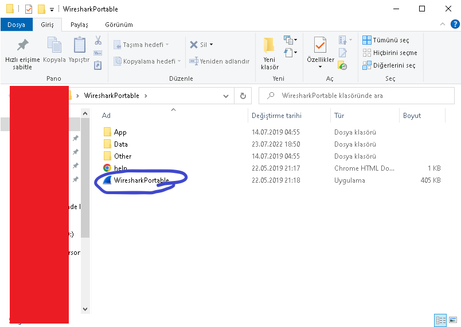Click the Uygulama type cell

[350, 180]
